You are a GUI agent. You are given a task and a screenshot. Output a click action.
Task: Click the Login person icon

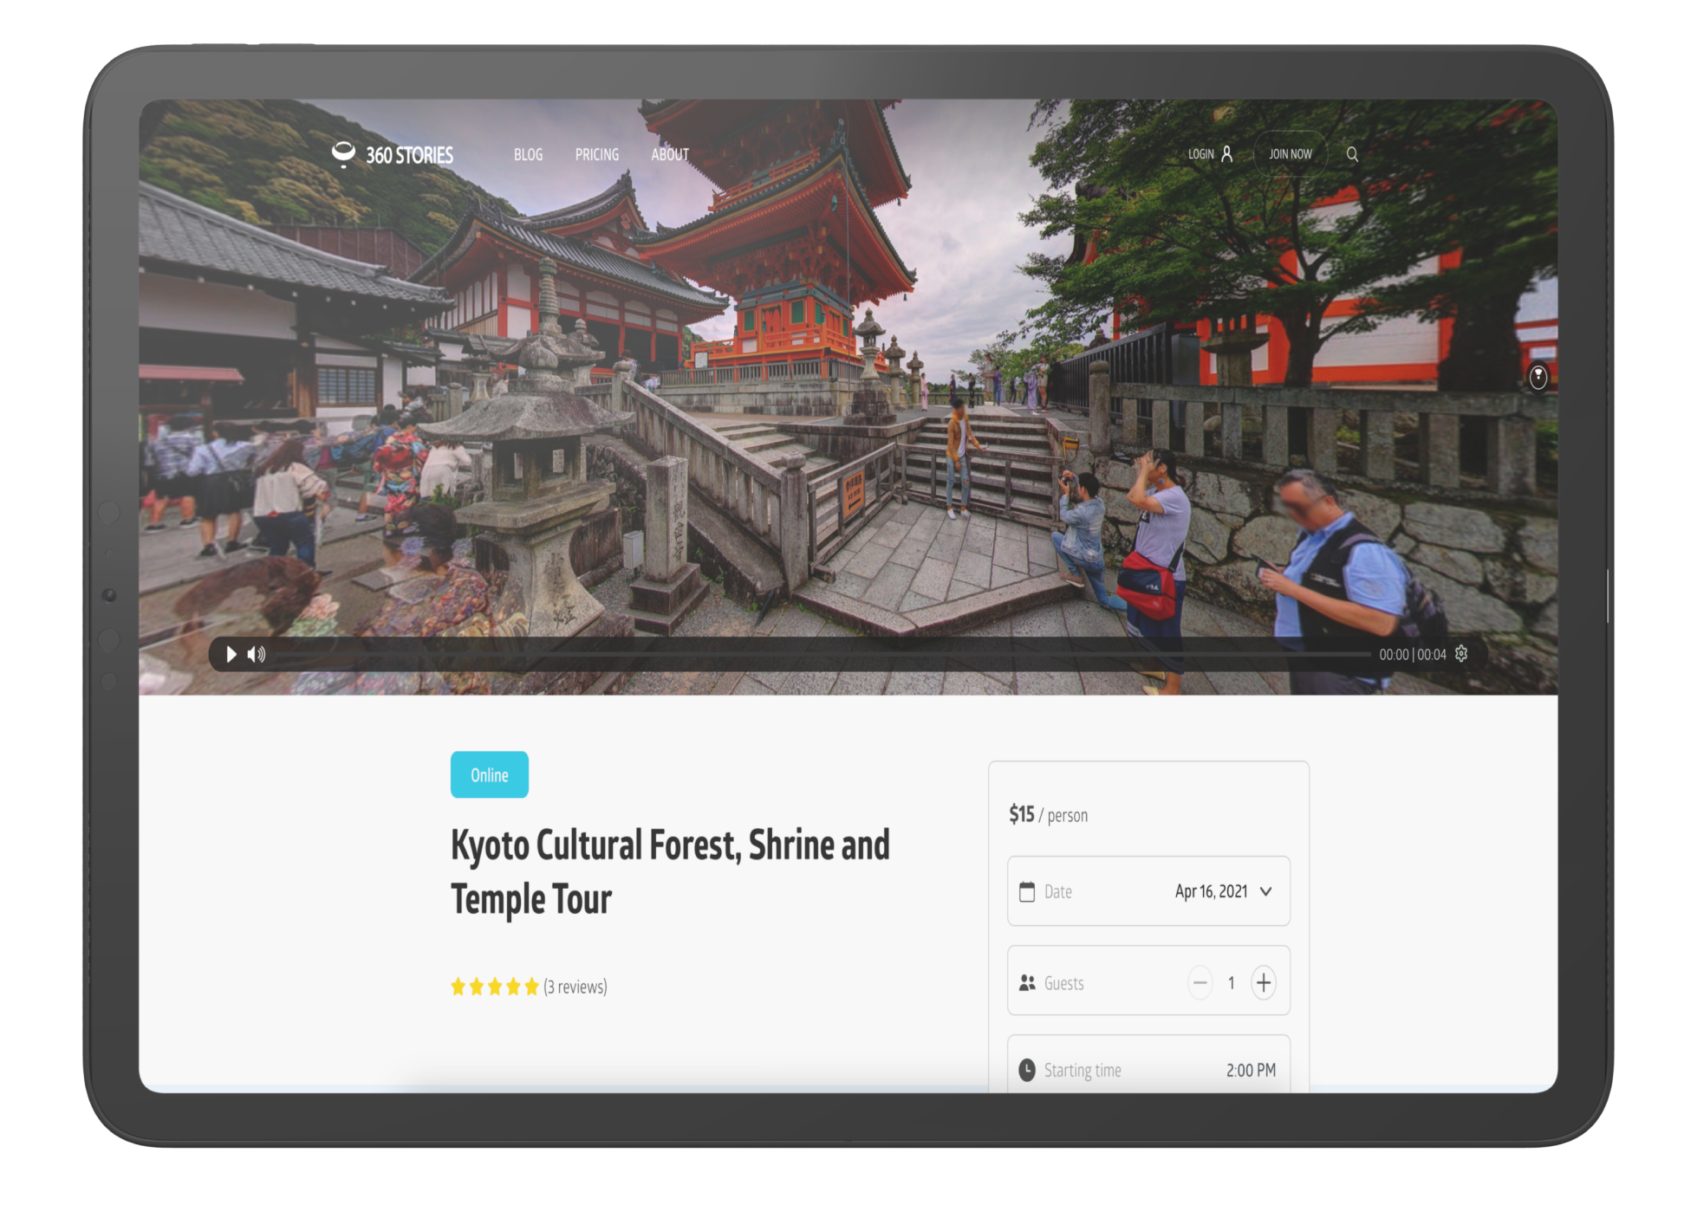pos(1228,153)
